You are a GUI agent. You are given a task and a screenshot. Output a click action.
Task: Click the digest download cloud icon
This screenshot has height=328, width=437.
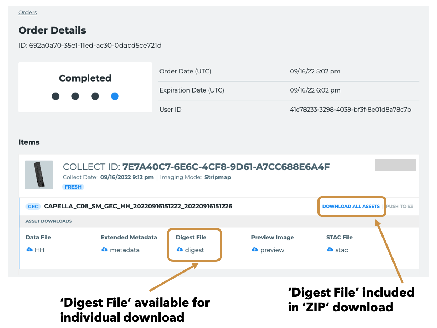(x=180, y=250)
